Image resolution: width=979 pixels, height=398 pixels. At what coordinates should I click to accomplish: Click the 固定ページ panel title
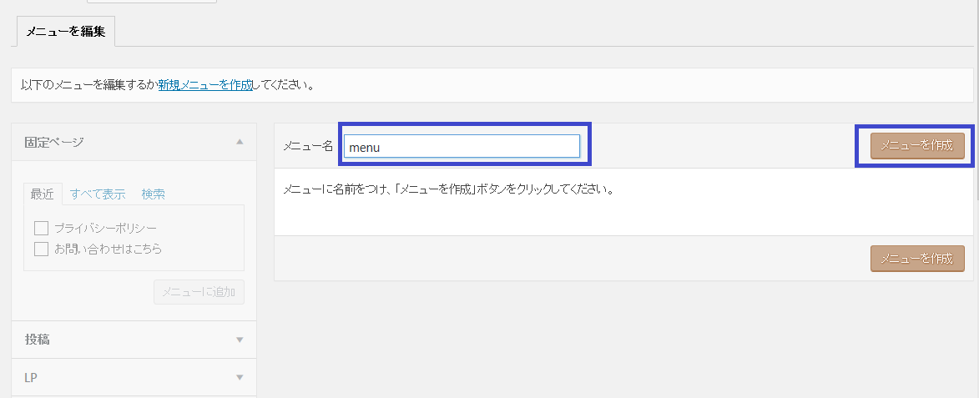point(54,142)
